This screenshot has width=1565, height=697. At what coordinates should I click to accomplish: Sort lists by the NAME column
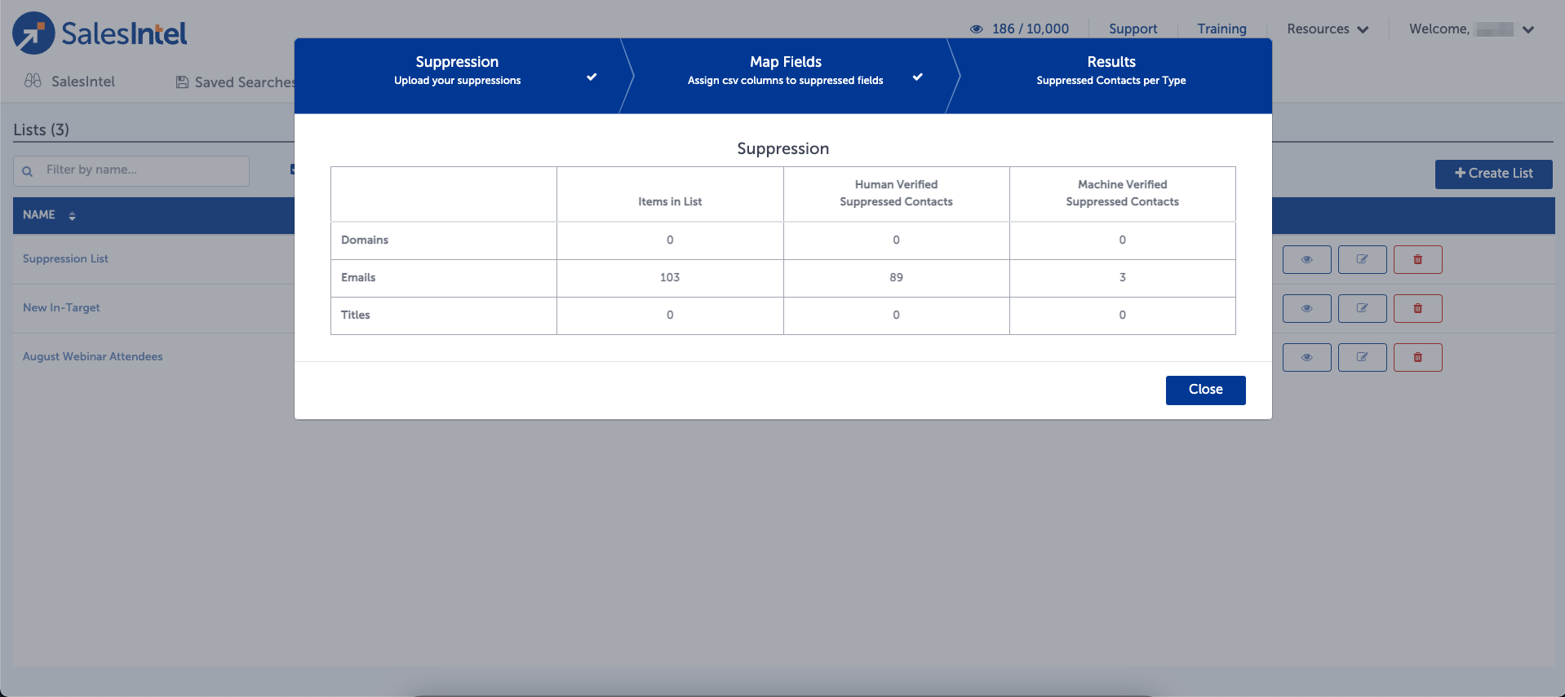point(72,216)
